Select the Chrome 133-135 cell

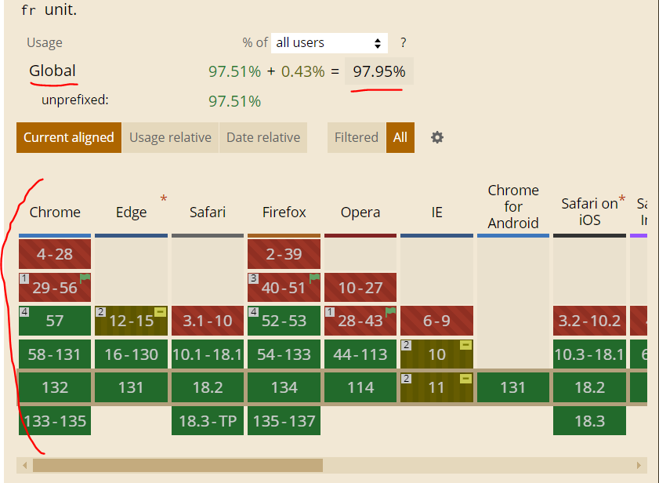[x=55, y=421]
